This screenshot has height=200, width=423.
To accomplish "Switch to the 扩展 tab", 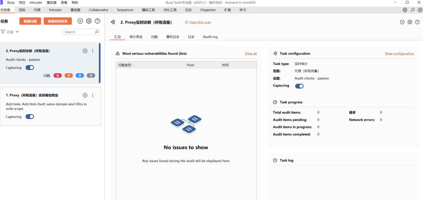I will [x=228, y=10].
